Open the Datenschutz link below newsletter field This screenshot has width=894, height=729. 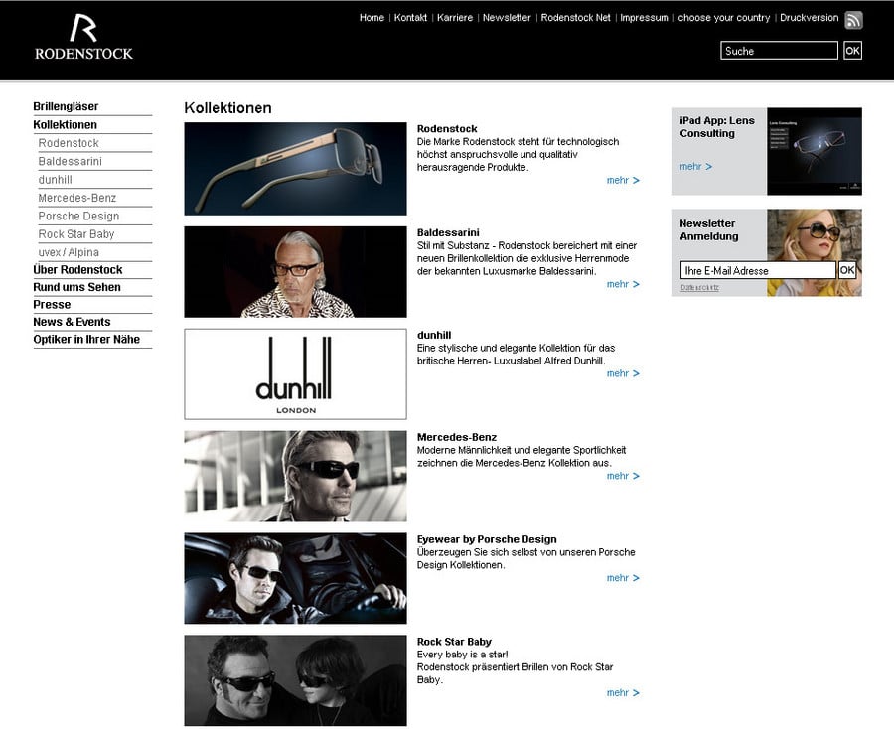(x=699, y=288)
